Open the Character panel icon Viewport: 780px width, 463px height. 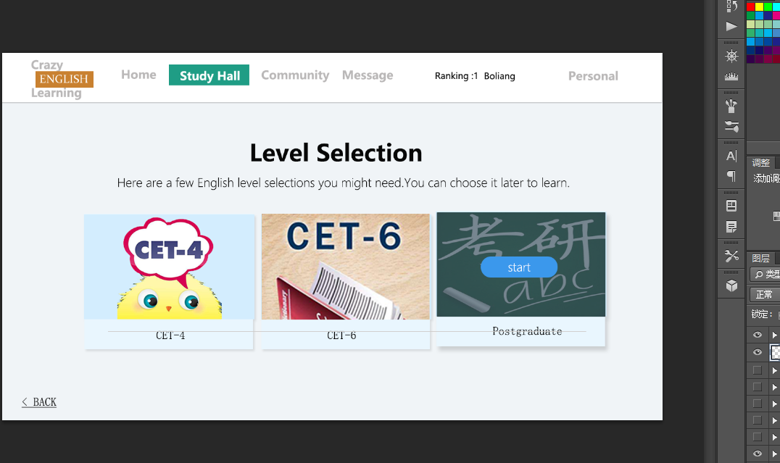pos(731,156)
